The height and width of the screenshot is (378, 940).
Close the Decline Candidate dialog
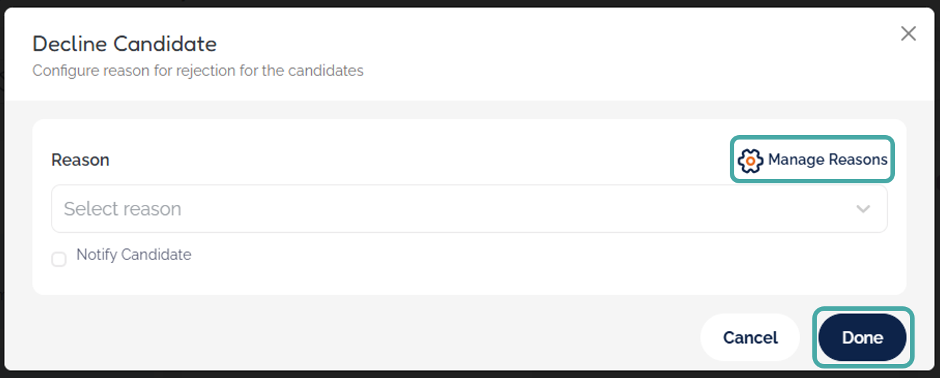click(x=908, y=34)
